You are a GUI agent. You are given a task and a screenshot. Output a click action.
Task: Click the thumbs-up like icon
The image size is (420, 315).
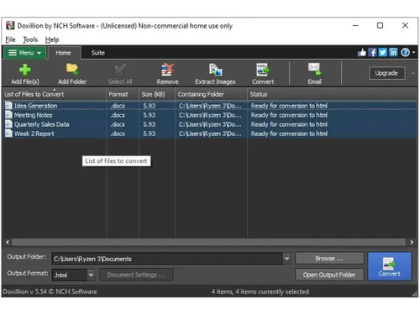(362, 52)
